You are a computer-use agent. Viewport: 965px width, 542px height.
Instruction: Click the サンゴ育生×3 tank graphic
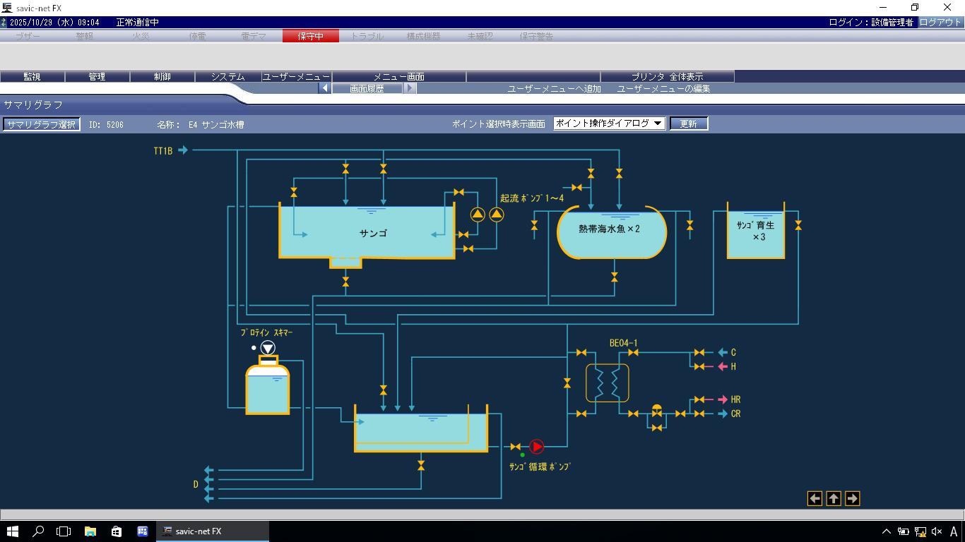tap(756, 233)
